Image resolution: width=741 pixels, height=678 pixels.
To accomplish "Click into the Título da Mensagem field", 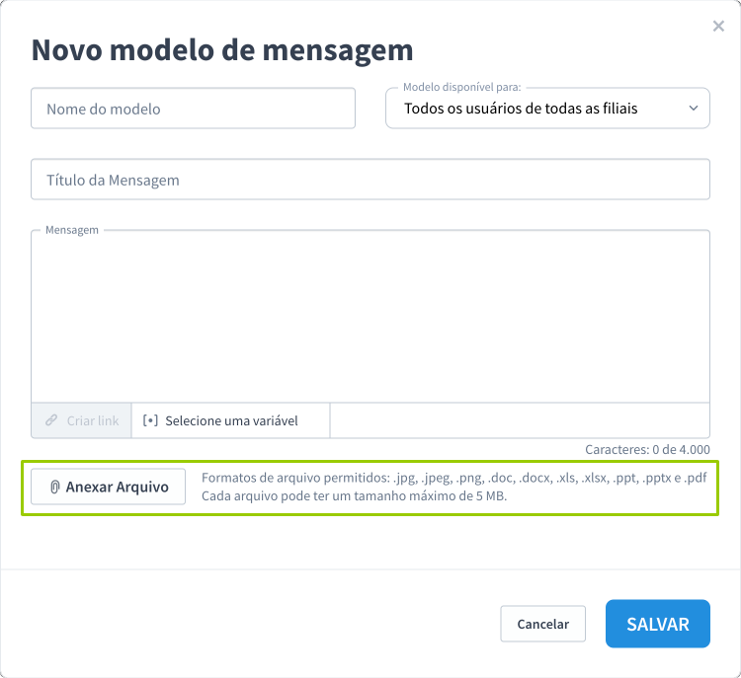I will (370, 180).
